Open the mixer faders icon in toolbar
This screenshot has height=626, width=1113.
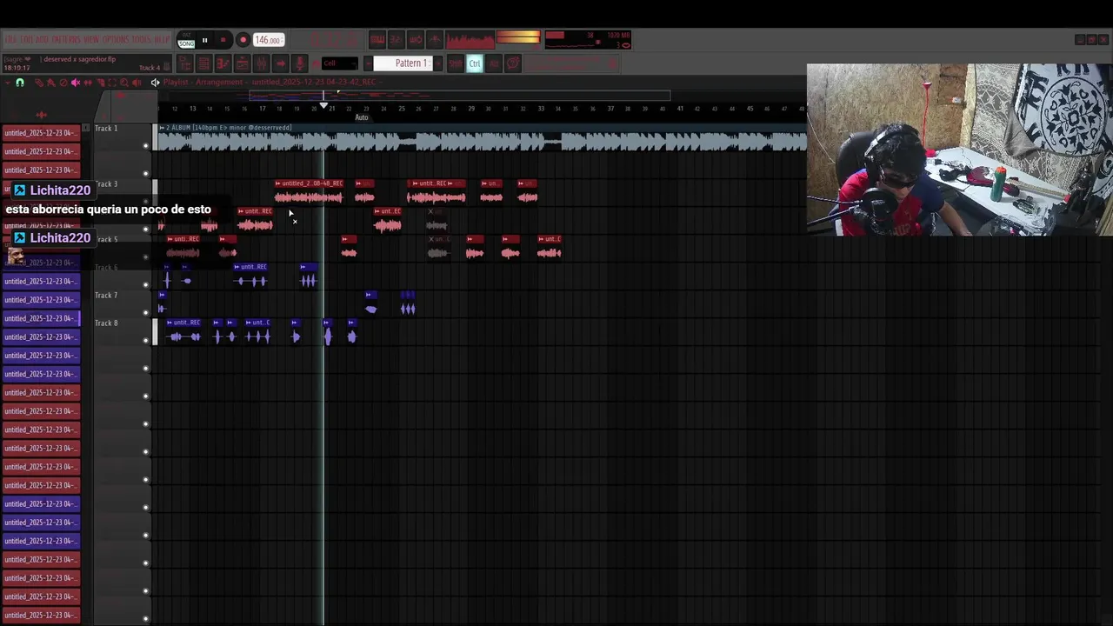[261, 63]
